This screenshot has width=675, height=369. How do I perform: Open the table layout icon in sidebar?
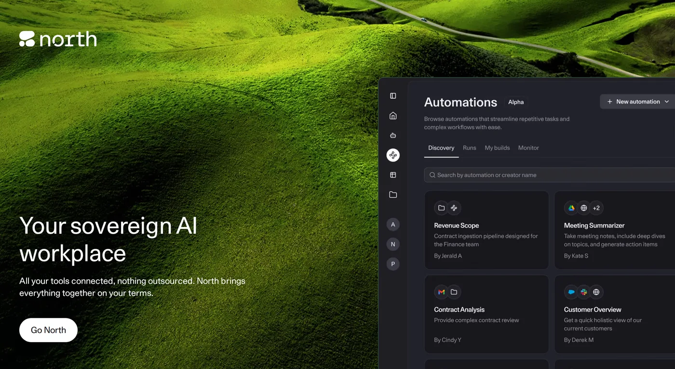(x=393, y=175)
